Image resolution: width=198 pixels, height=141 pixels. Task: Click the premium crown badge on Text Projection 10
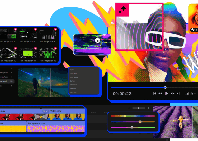coord(15,48)
